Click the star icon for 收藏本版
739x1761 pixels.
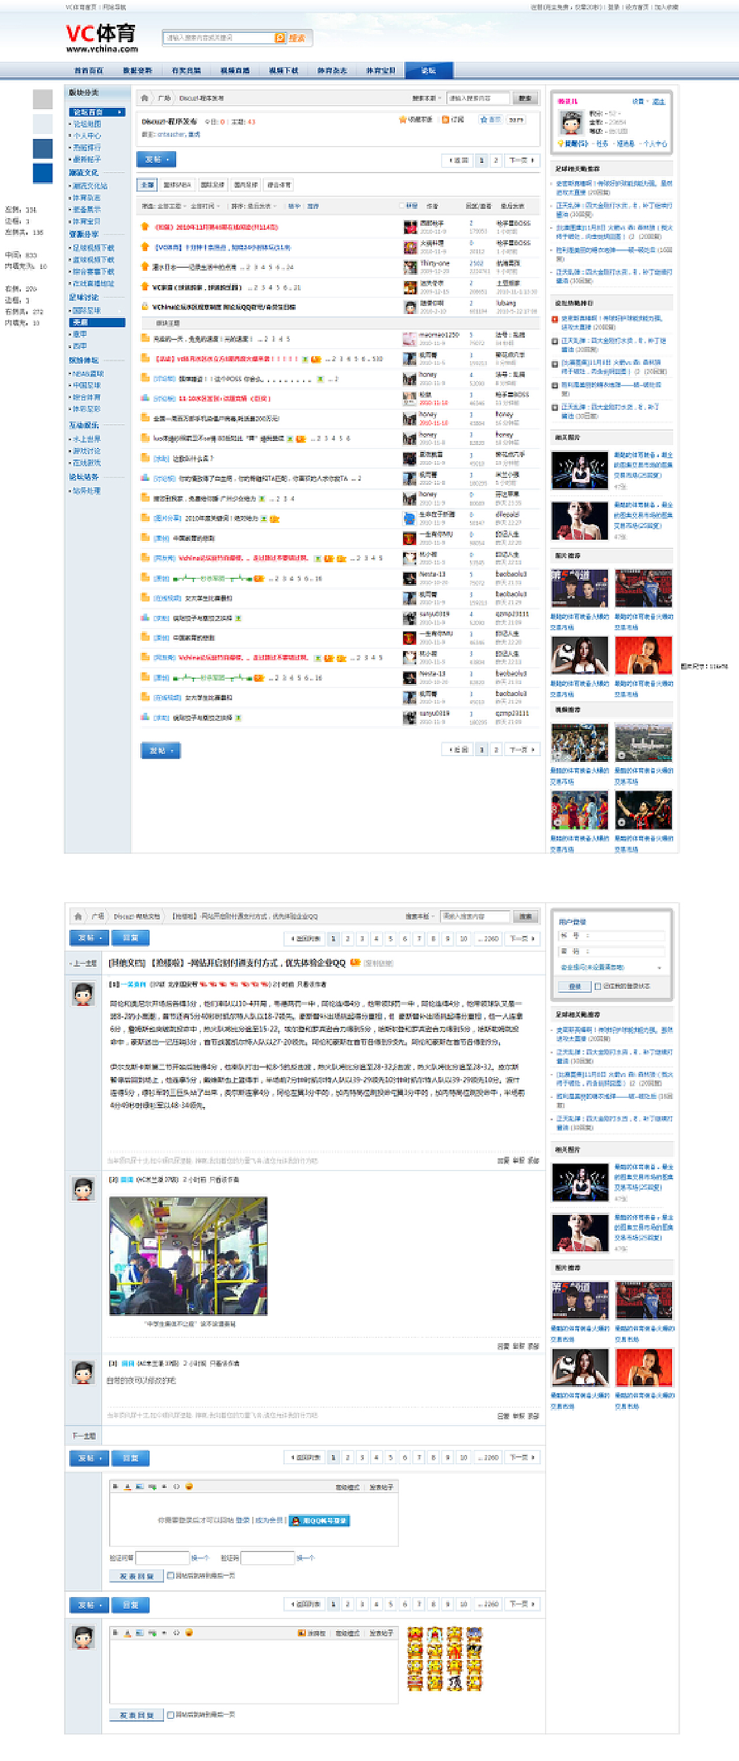(x=402, y=119)
